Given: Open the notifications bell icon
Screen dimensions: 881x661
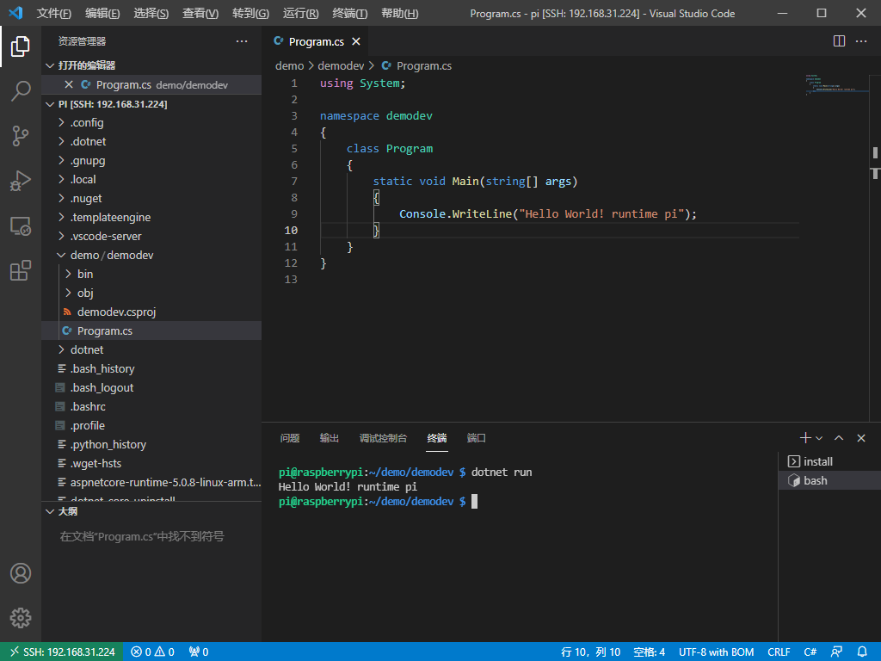Looking at the screenshot, I should click(x=862, y=652).
